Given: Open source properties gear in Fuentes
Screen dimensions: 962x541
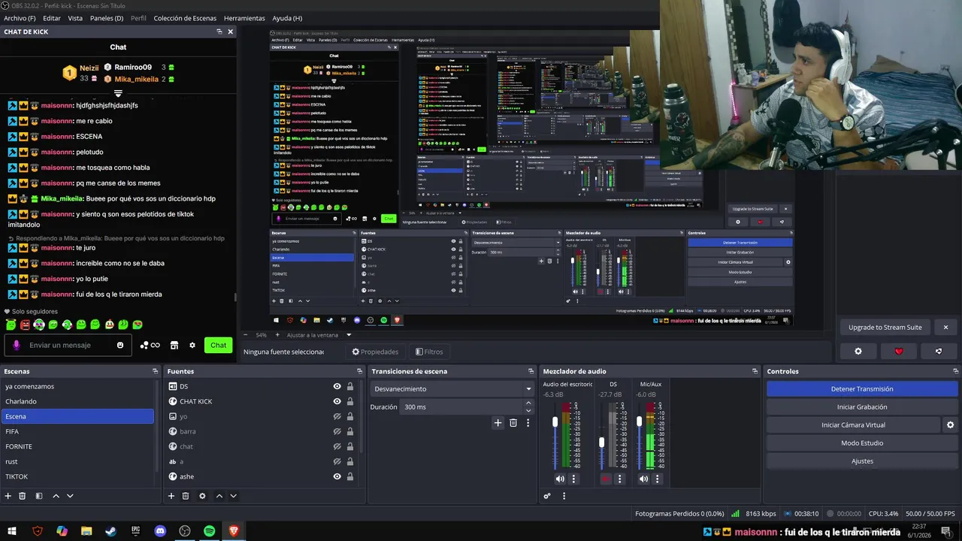Looking at the screenshot, I should [x=202, y=496].
